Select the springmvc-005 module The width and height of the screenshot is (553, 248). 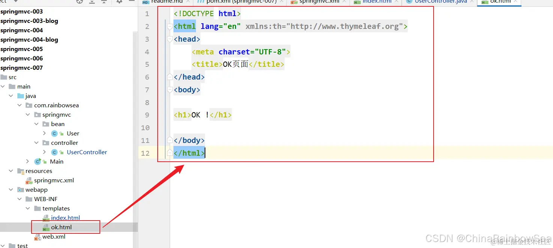pos(21,49)
